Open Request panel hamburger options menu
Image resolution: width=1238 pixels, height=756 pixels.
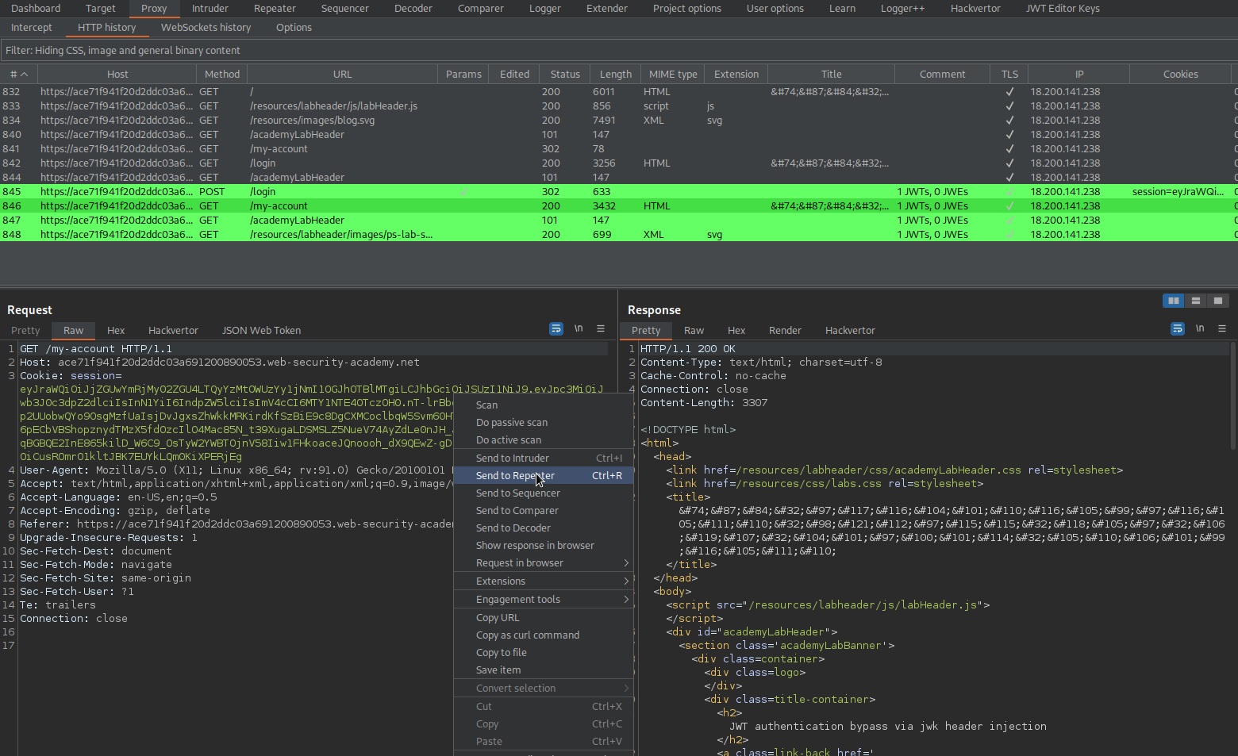pyautogui.click(x=601, y=328)
